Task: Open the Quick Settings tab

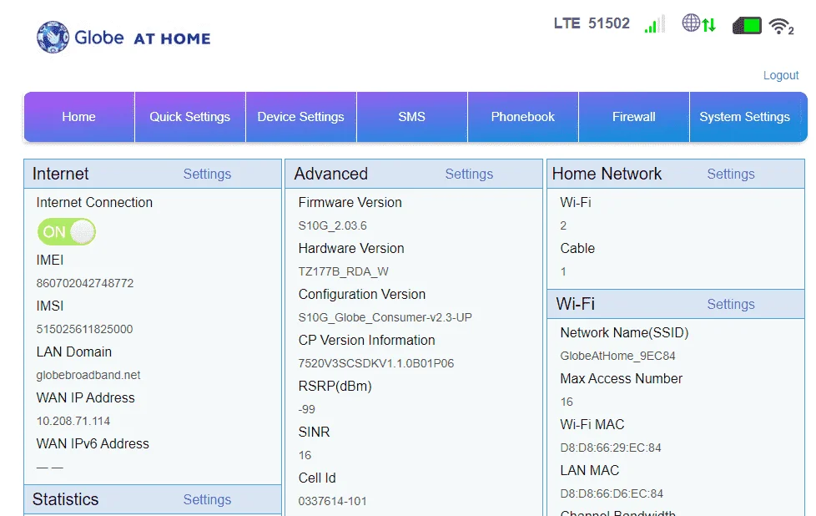Action: [190, 117]
